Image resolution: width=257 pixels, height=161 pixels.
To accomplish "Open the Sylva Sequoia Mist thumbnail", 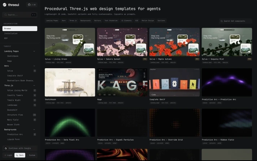I will (x=227, y=42).
